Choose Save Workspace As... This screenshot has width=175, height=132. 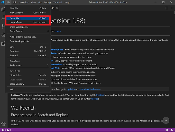point(28,41)
